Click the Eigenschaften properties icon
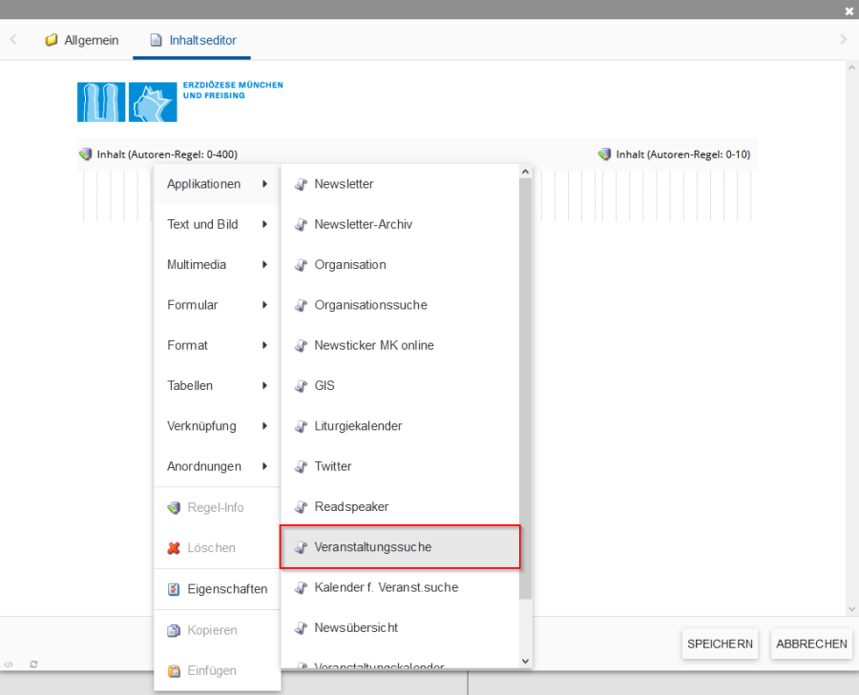The width and height of the screenshot is (859, 695). click(x=174, y=589)
